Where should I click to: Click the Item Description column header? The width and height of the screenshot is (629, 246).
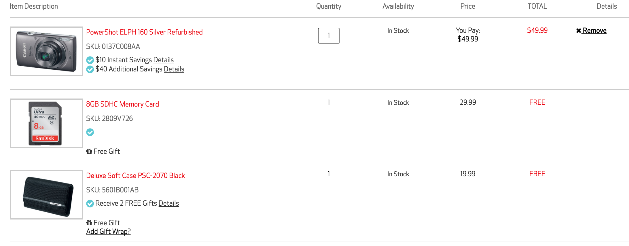34,6
